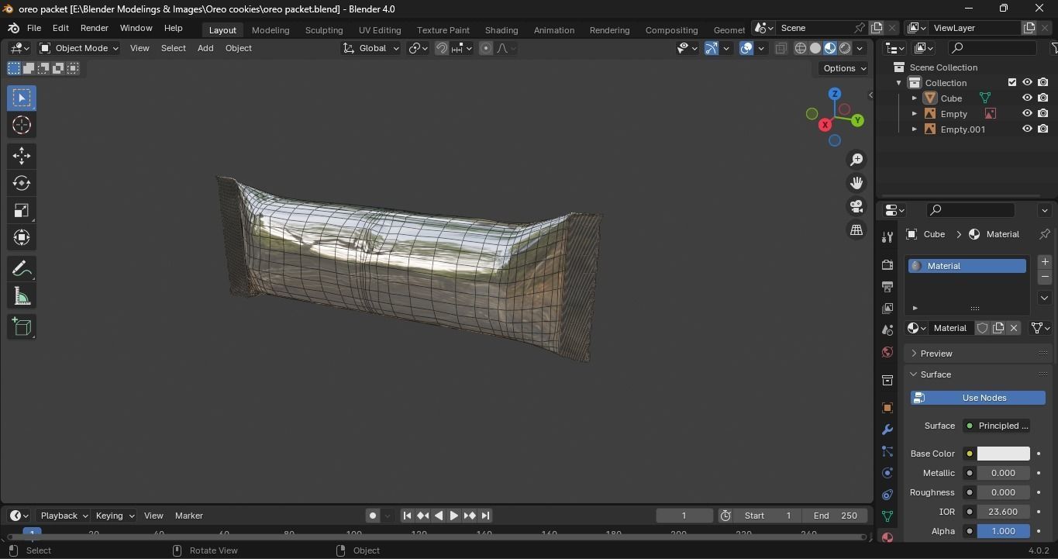Screen dimensions: 1058x559
Task: Open the Tool properties tab
Action: coord(887,237)
